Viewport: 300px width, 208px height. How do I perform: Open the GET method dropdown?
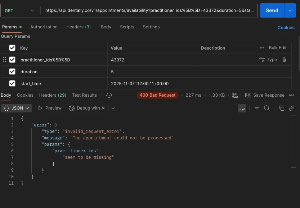pyautogui.click(x=19, y=11)
